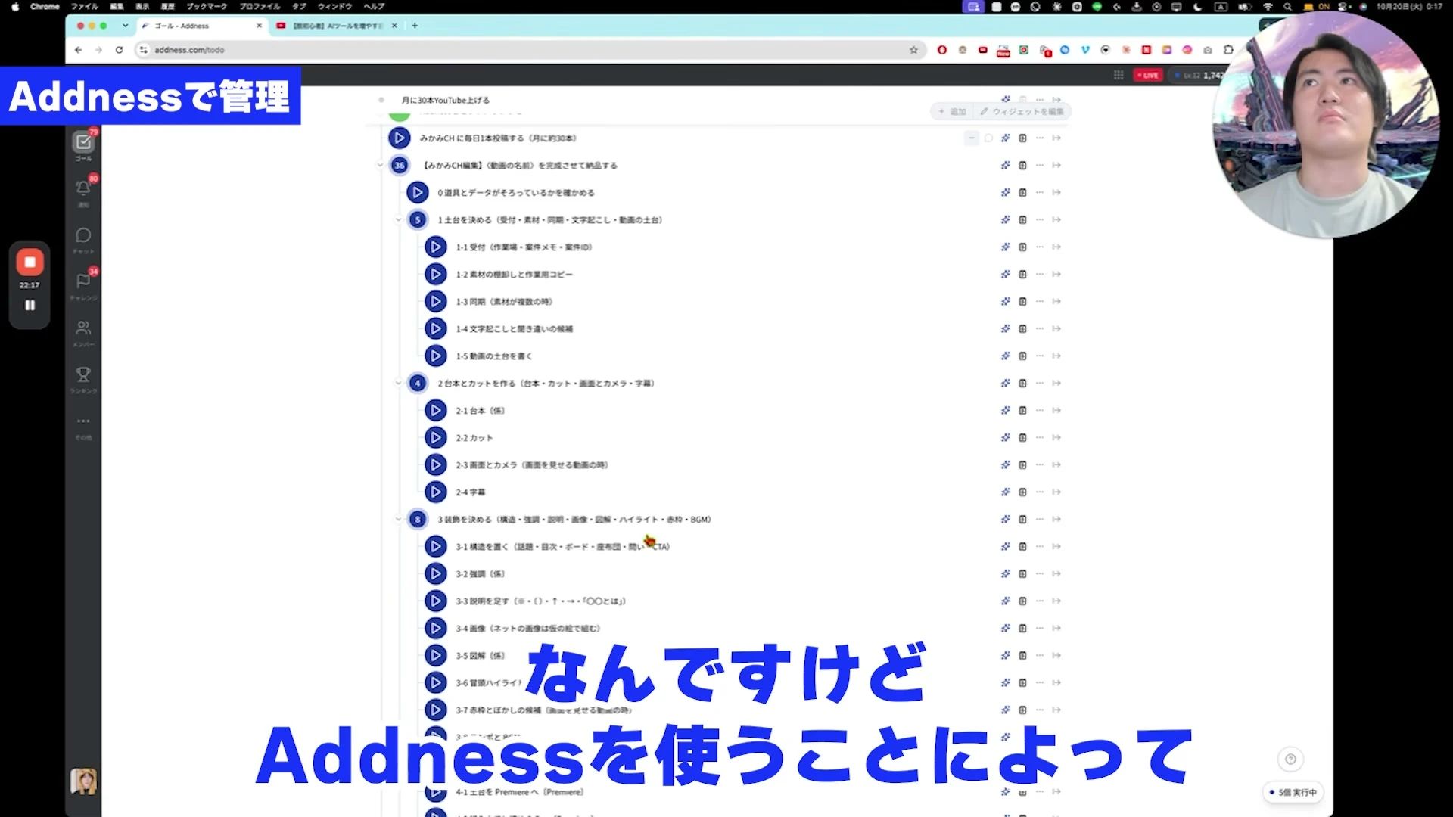Start the 2-4 字幕 task
This screenshot has width=1453, height=817.
pos(436,492)
